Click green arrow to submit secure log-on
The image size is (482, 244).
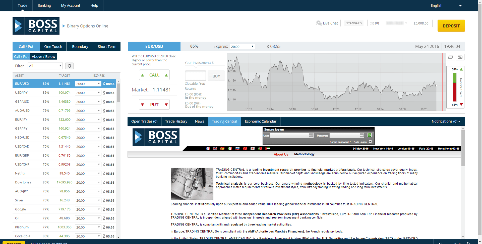coord(369,135)
